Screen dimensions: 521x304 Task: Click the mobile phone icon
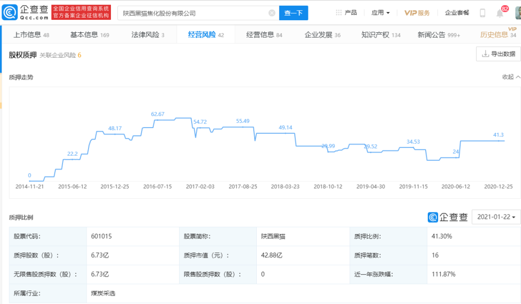482,13
